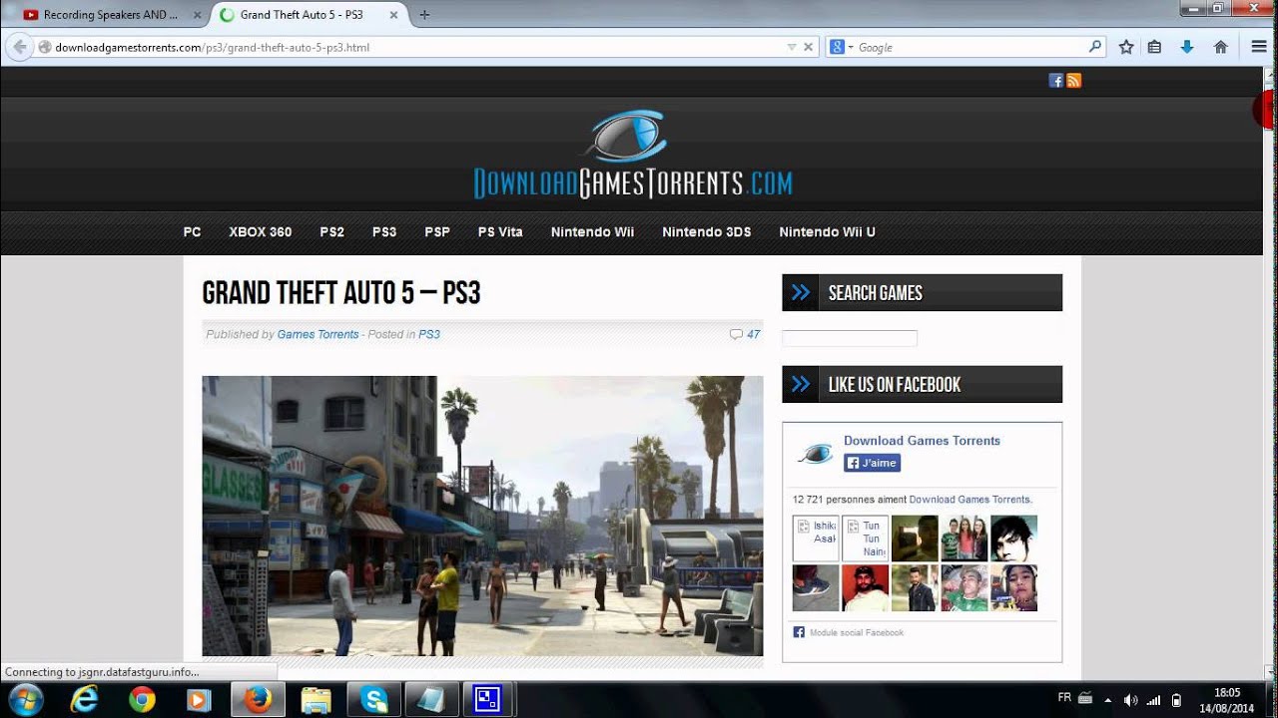This screenshot has width=1278, height=718.
Task: Click the DownloadGamesTorrents.com logo
Action: [632, 155]
